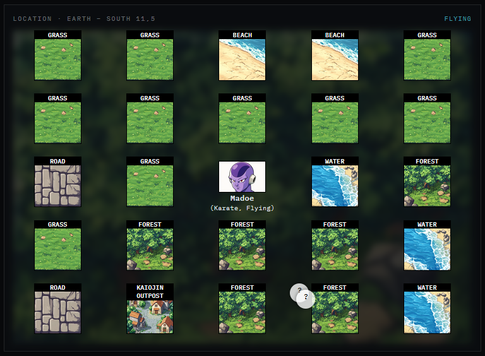
Task: Select the Madoe name label
Action: [242, 198]
